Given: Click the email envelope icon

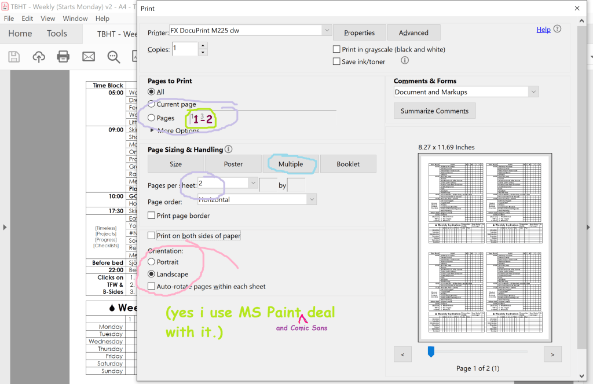Looking at the screenshot, I should (x=89, y=57).
